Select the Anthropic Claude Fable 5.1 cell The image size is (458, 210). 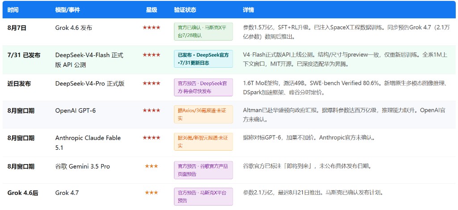coord(88,143)
